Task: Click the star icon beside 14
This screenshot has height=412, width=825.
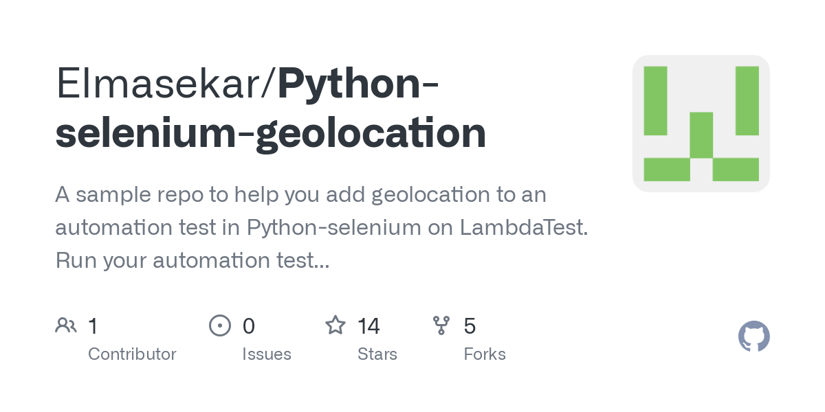Action: coord(335,325)
